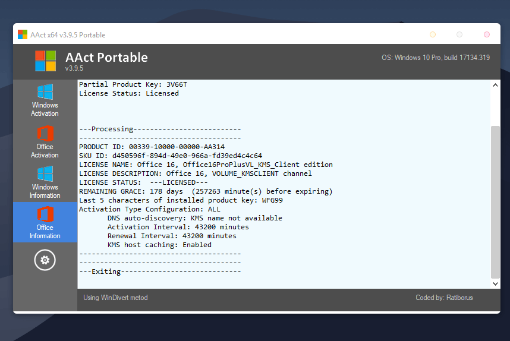Click the DNS auto-discovery line

pyautogui.click(x=195, y=218)
